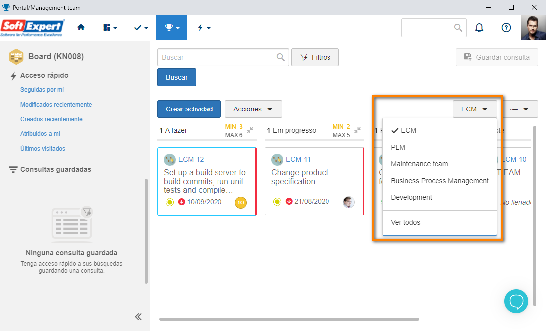Viewport: 546px width, 331px height.
Task: Go to the Home icon
Action: 81,27
